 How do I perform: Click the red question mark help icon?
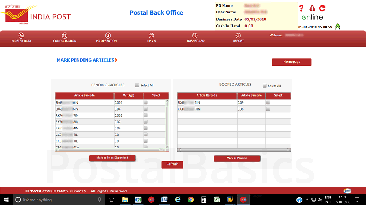301,8
